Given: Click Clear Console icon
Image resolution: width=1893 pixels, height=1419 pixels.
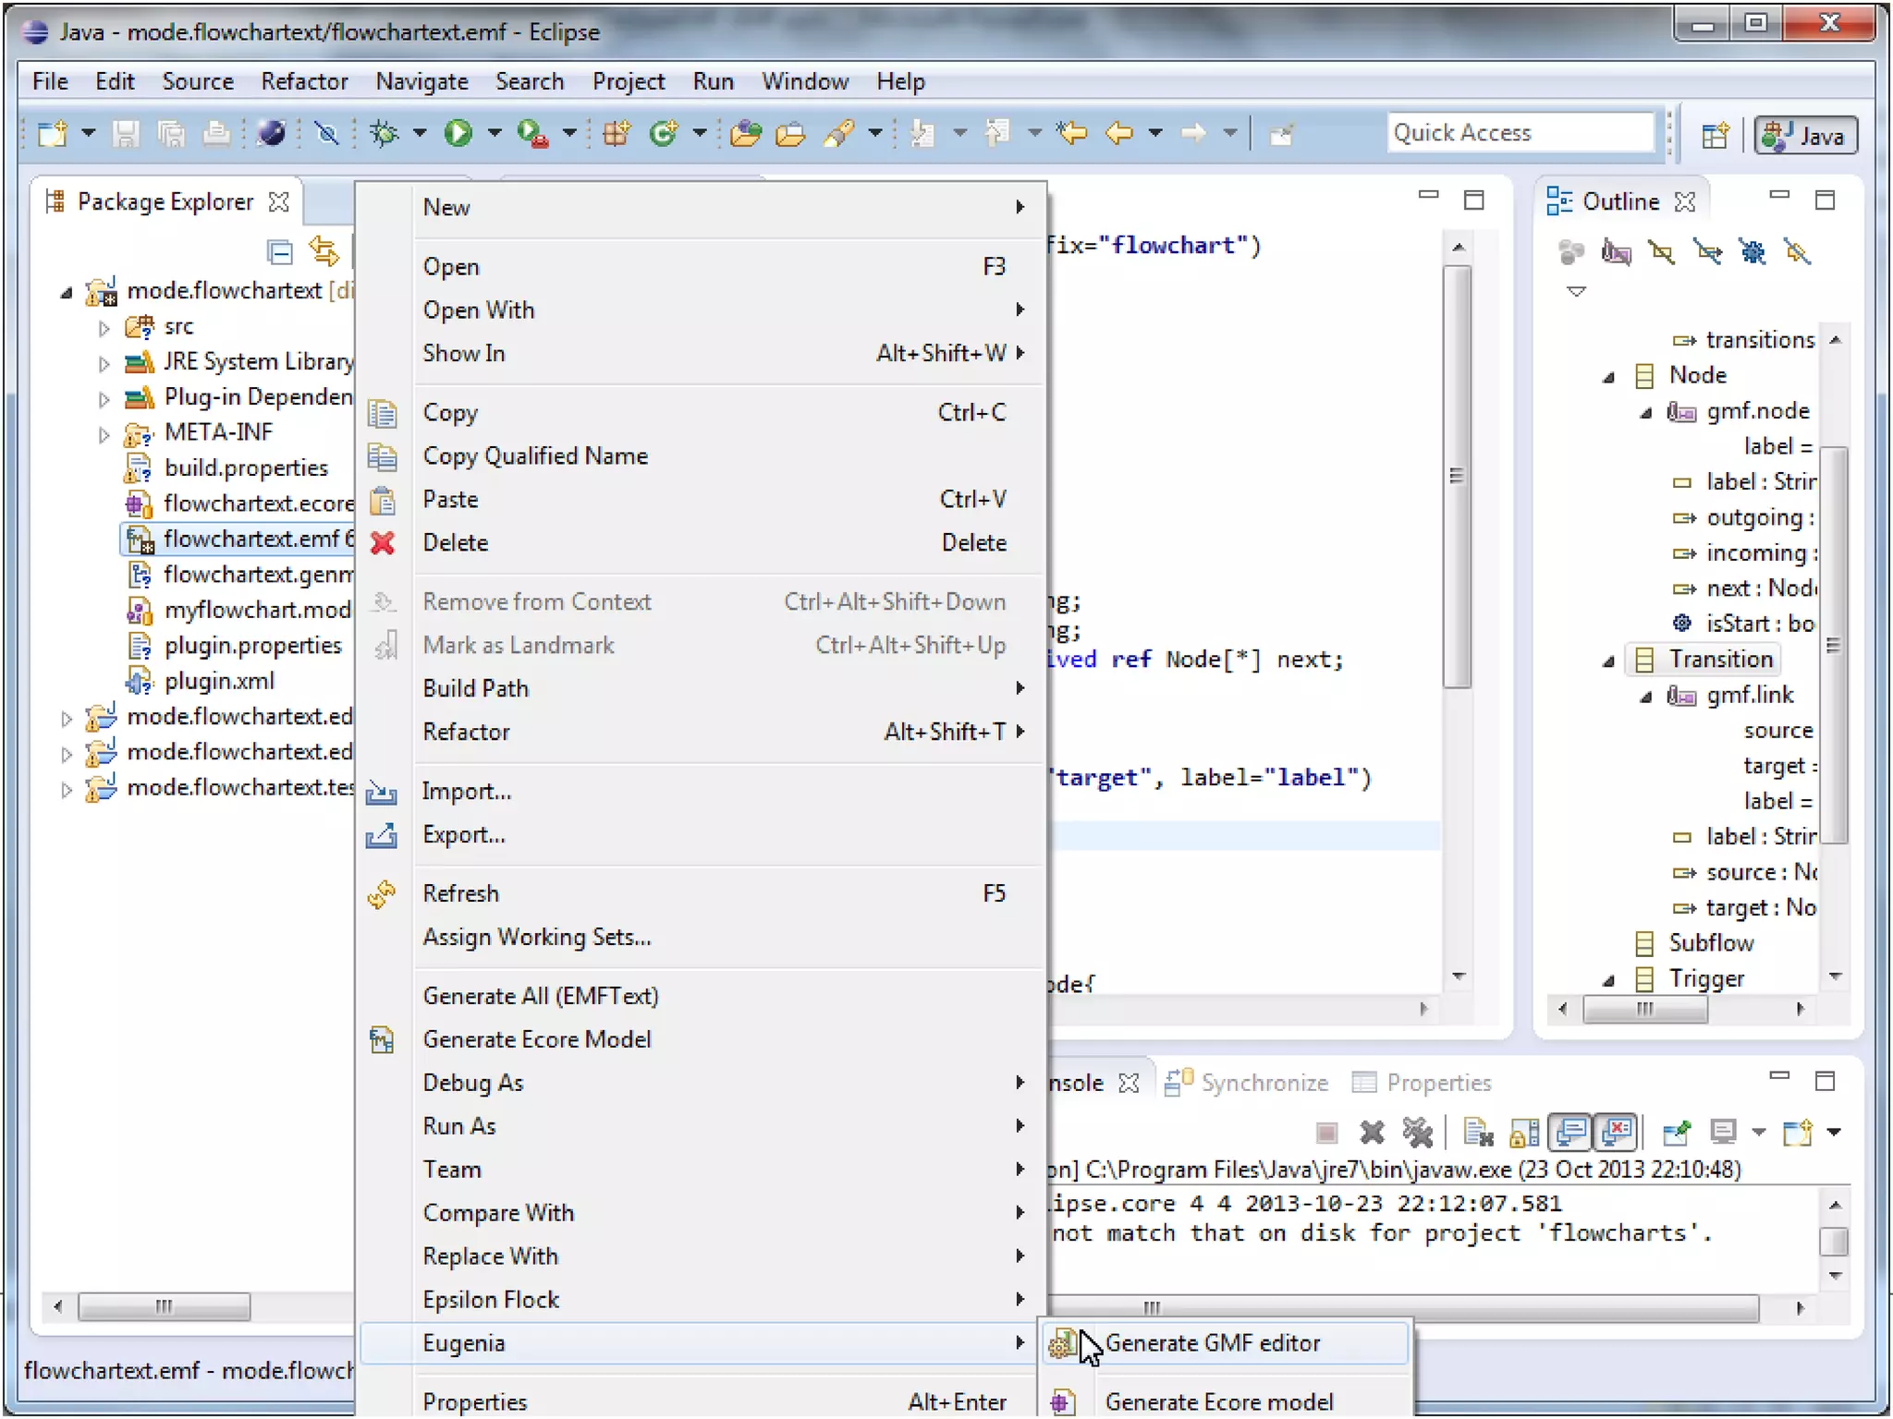Looking at the screenshot, I should (1478, 1132).
